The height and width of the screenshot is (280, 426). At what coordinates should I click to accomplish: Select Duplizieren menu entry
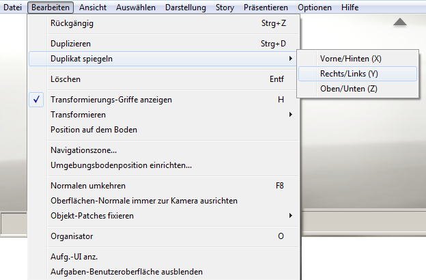pos(163,44)
